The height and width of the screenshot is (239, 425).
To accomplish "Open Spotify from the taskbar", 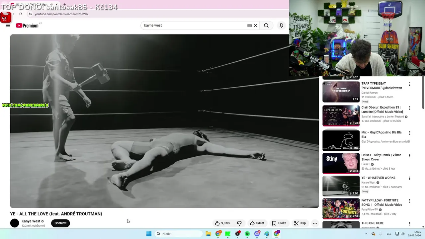I will [x=247, y=234].
